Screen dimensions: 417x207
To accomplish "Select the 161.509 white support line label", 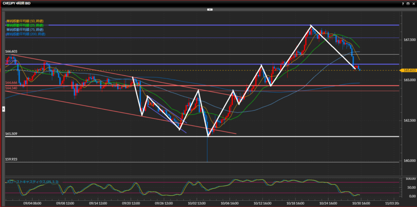I will tap(11, 134).
